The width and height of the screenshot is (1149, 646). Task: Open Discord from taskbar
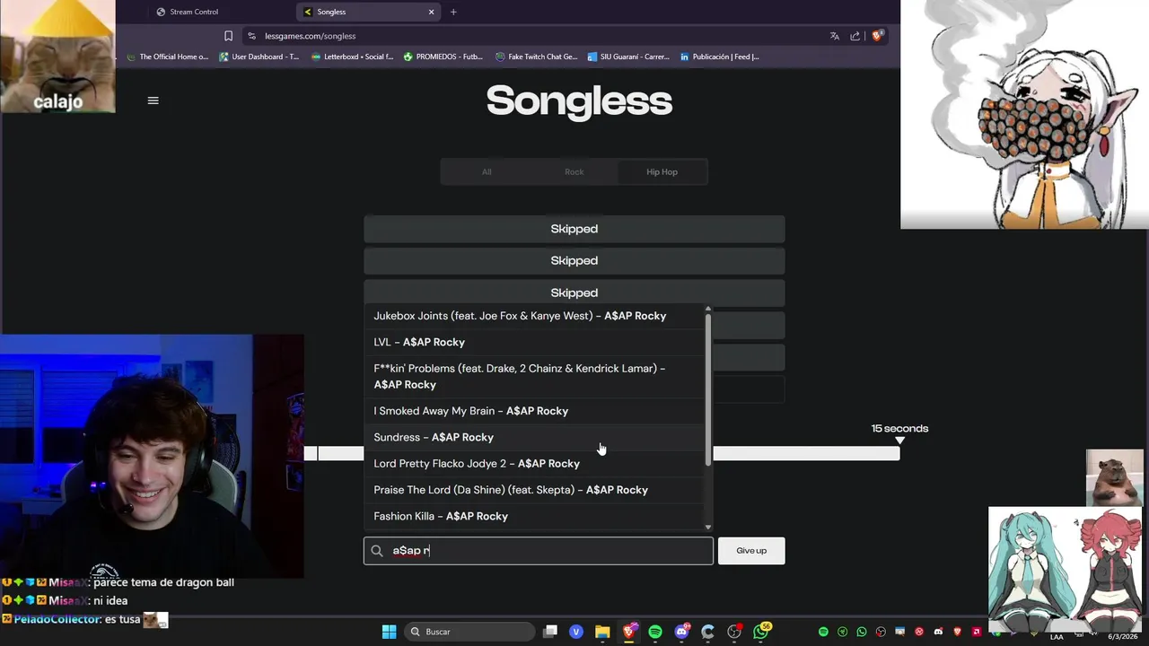pyautogui.click(x=682, y=632)
